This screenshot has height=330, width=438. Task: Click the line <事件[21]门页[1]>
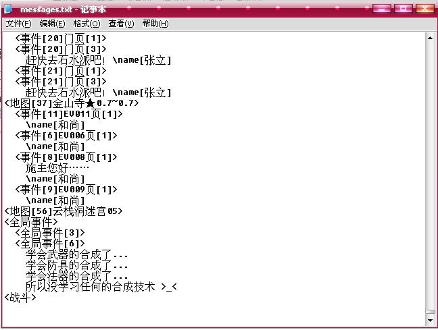[61, 71]
